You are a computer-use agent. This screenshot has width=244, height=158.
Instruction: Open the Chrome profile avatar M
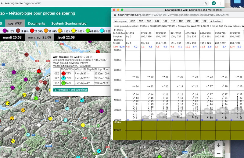coord(214,3)
